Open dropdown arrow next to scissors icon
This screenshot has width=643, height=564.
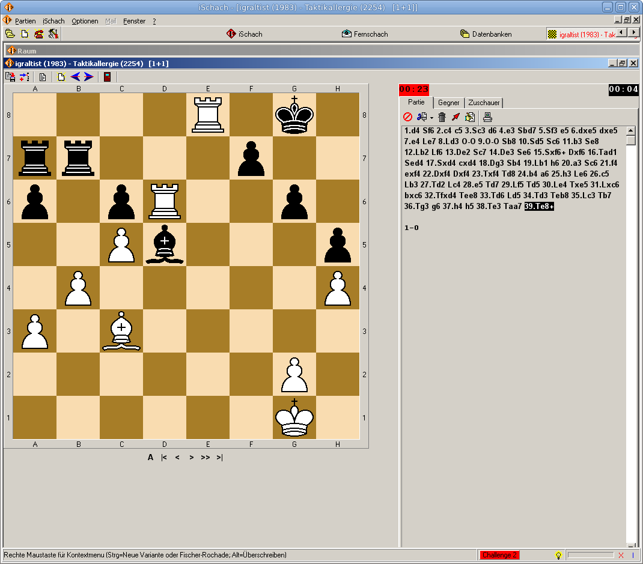432,118
